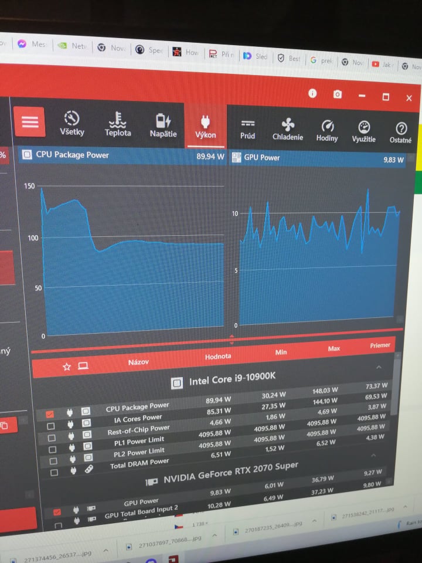The image size is (422, 563).
Task: Open the Chladenie tab
Action: pos(287,129)
